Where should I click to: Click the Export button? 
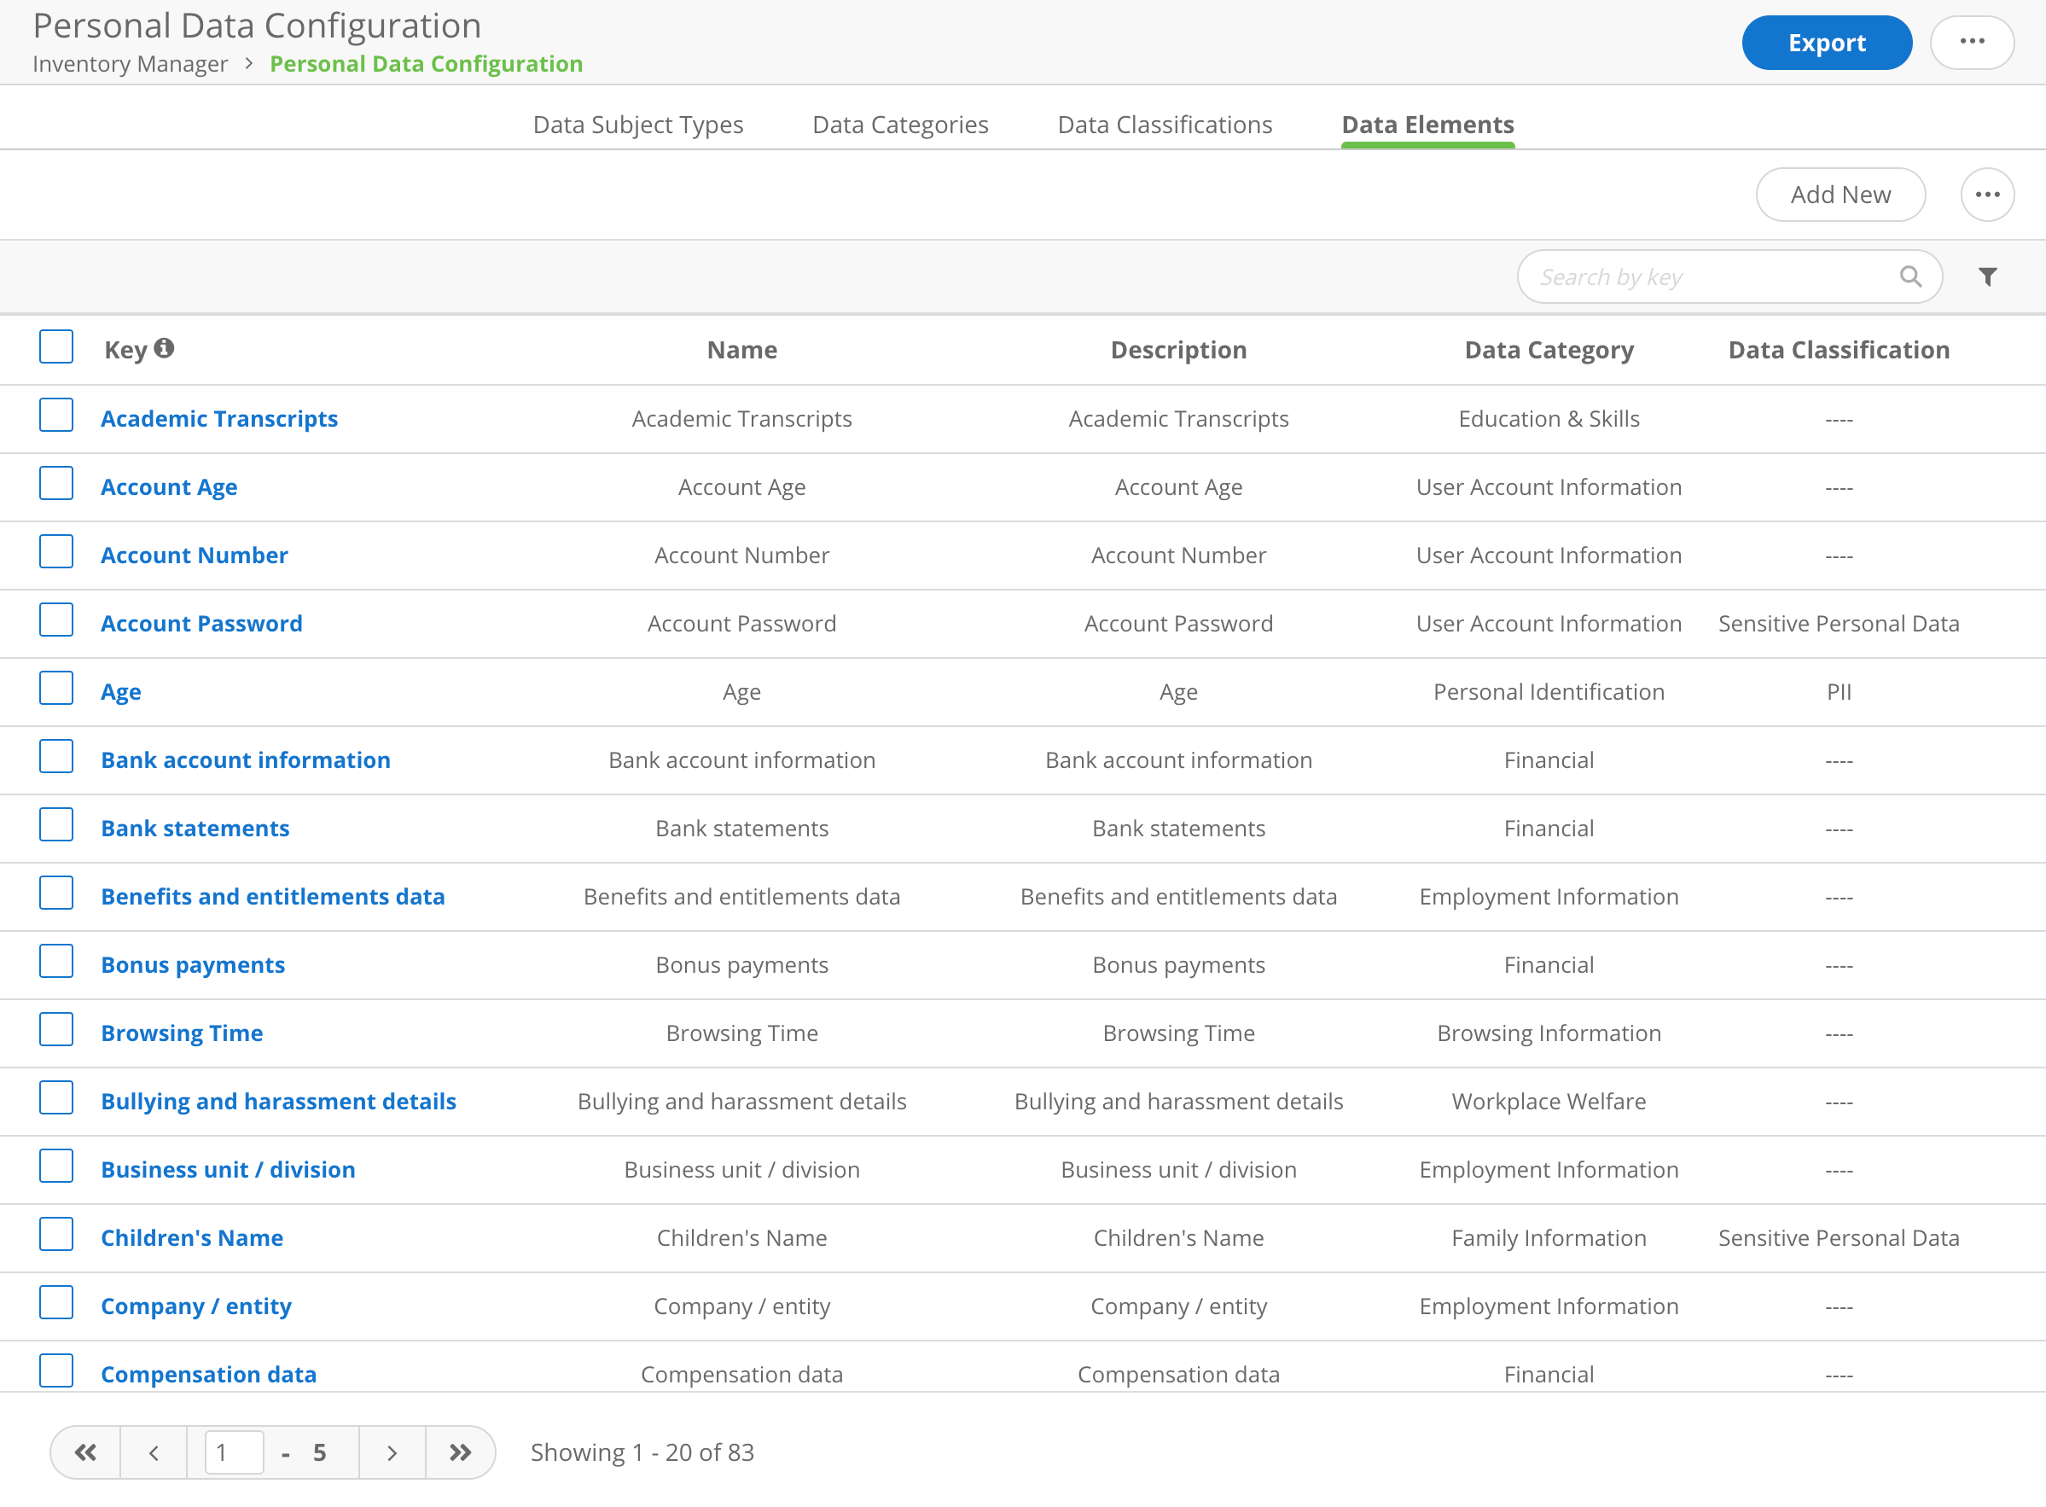pyautogui.click(x=1826, y=42)
